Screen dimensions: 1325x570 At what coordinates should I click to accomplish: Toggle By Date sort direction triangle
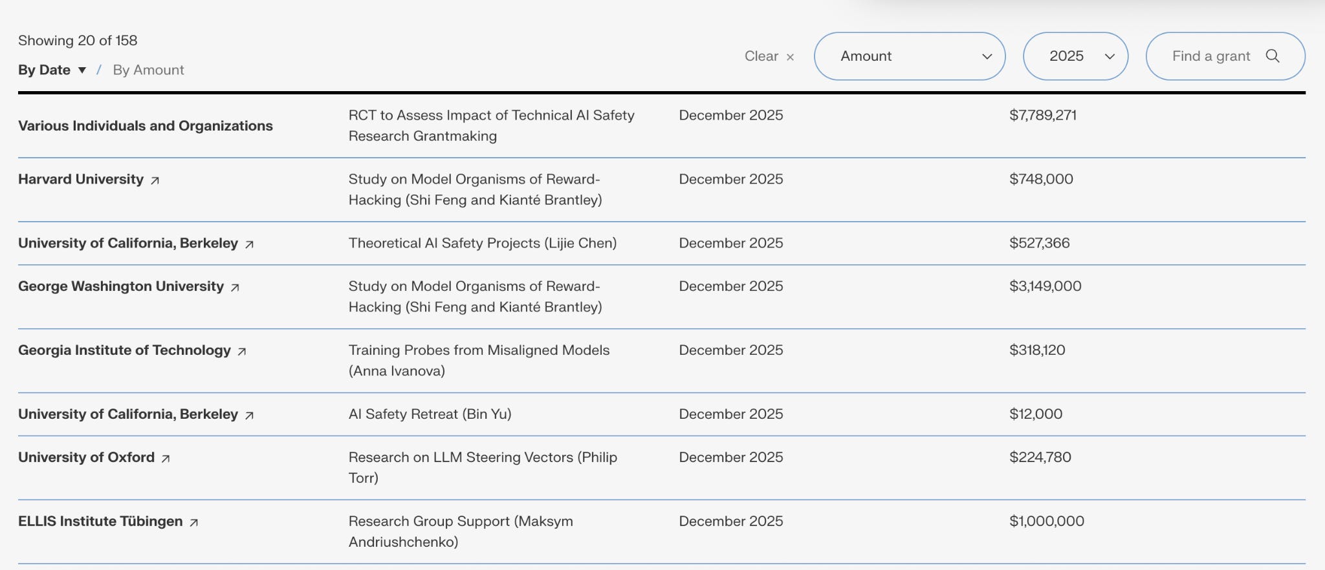point(82,70)
